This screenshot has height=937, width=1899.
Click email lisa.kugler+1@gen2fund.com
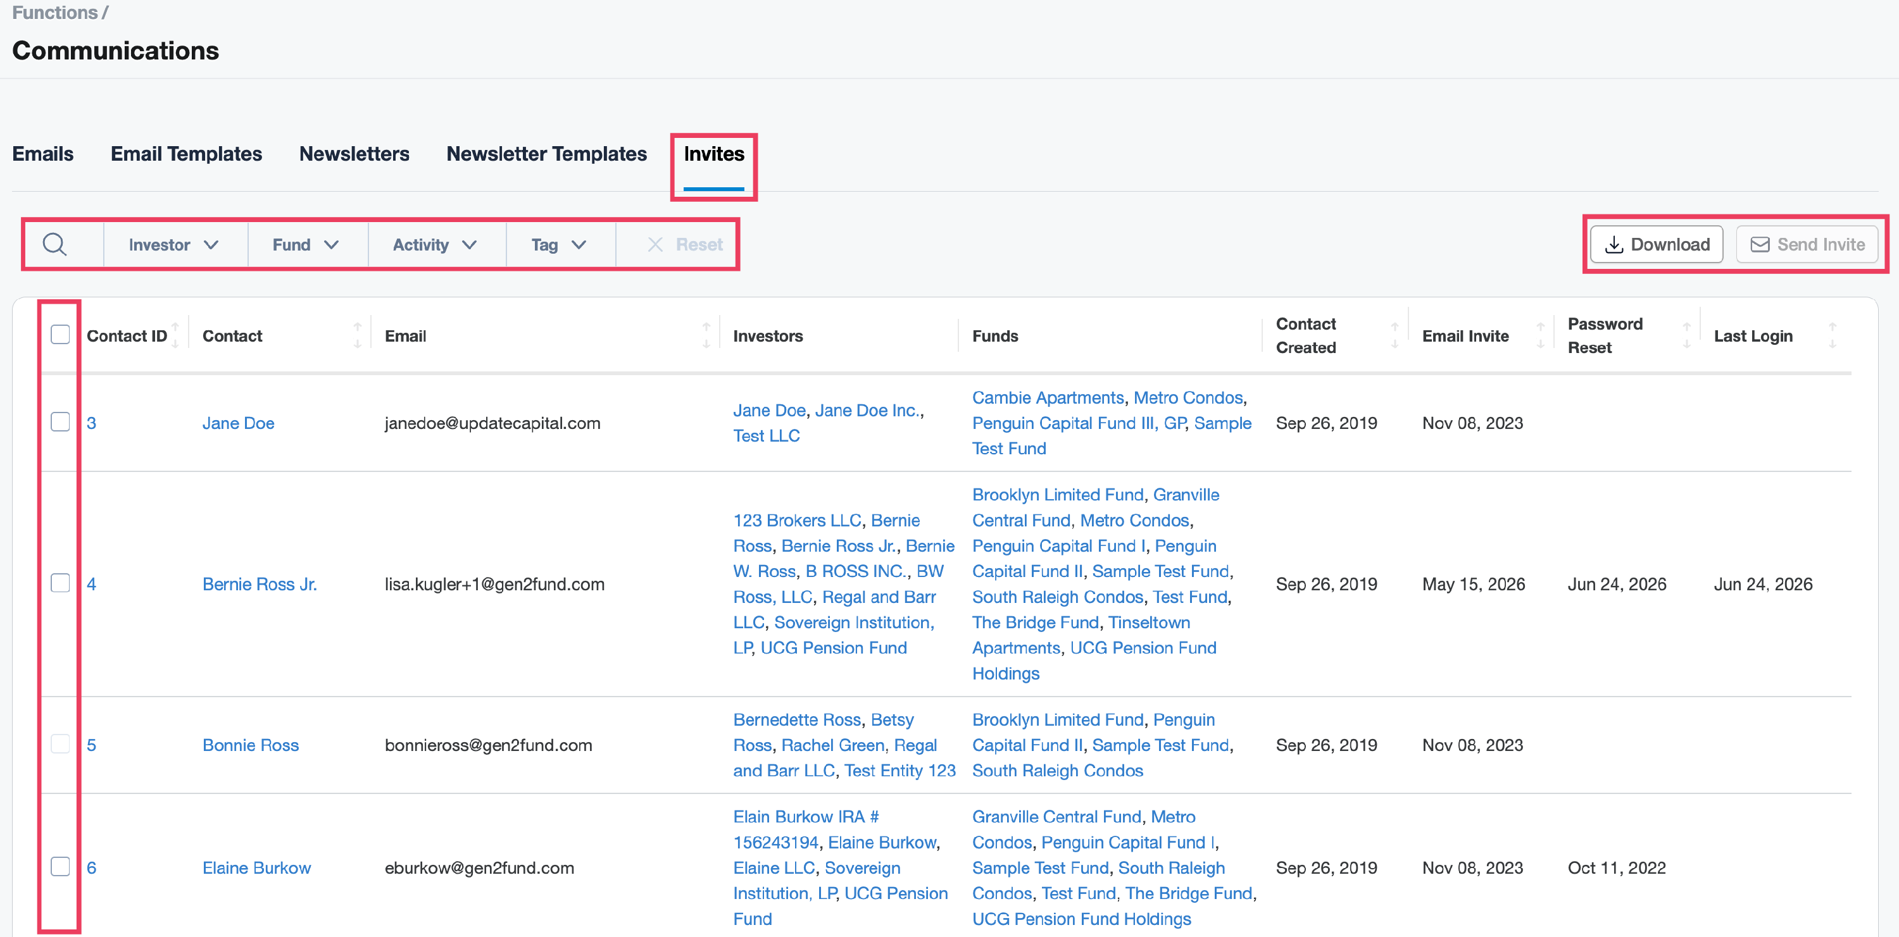[x=494, y=584]
